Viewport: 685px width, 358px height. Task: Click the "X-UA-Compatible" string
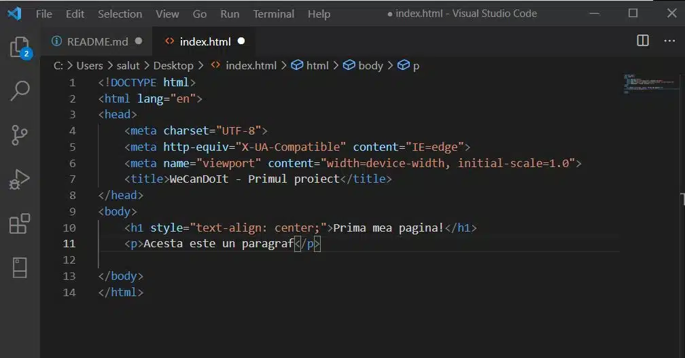click(x=291, y=147)
